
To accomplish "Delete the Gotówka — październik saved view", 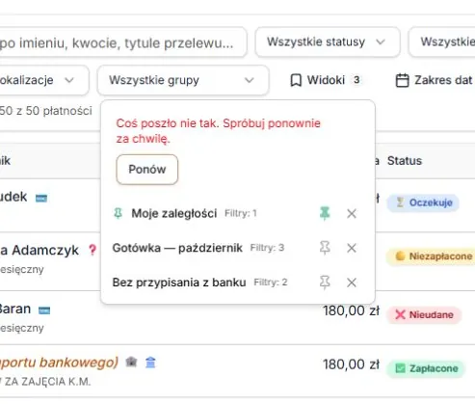I will pos(352,248).
